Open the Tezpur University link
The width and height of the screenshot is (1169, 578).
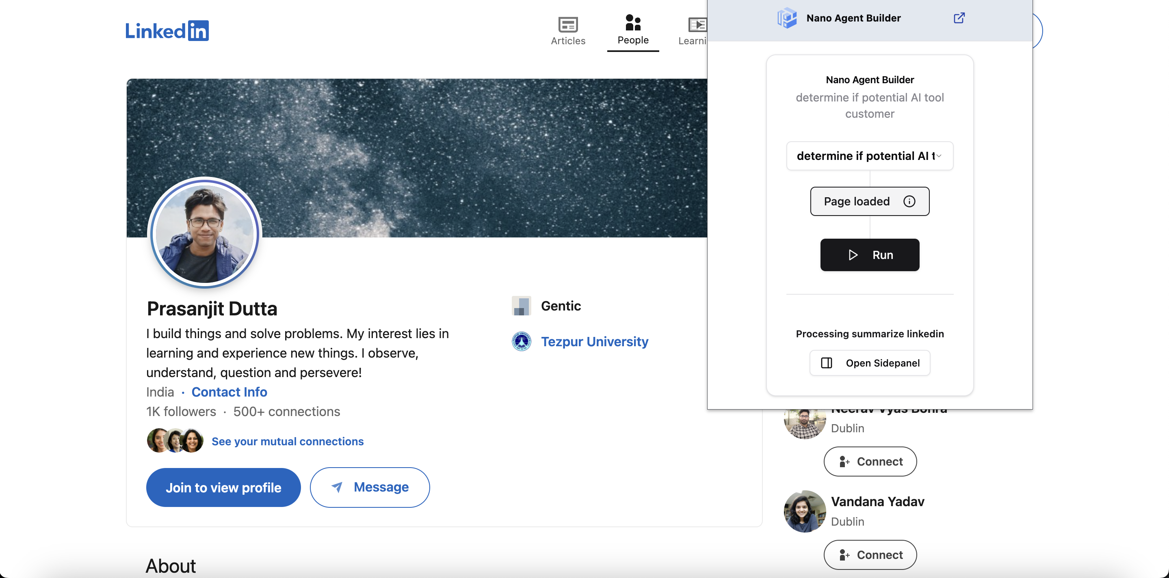[x=595, y=341]
